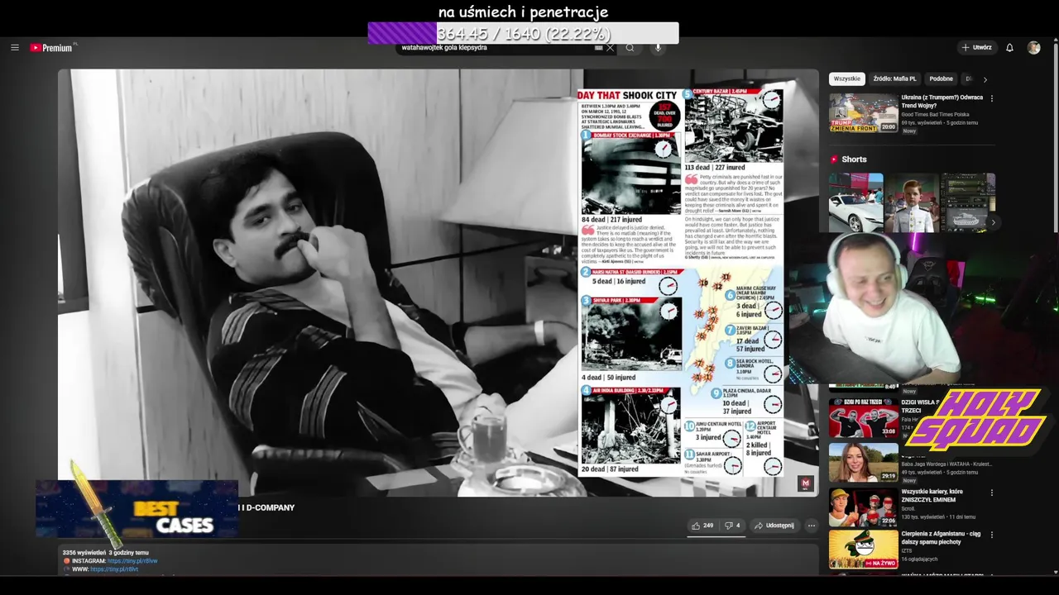The image size is (1059, 595).
Task: Click the main video player area
Action: [x=438, y=283]
